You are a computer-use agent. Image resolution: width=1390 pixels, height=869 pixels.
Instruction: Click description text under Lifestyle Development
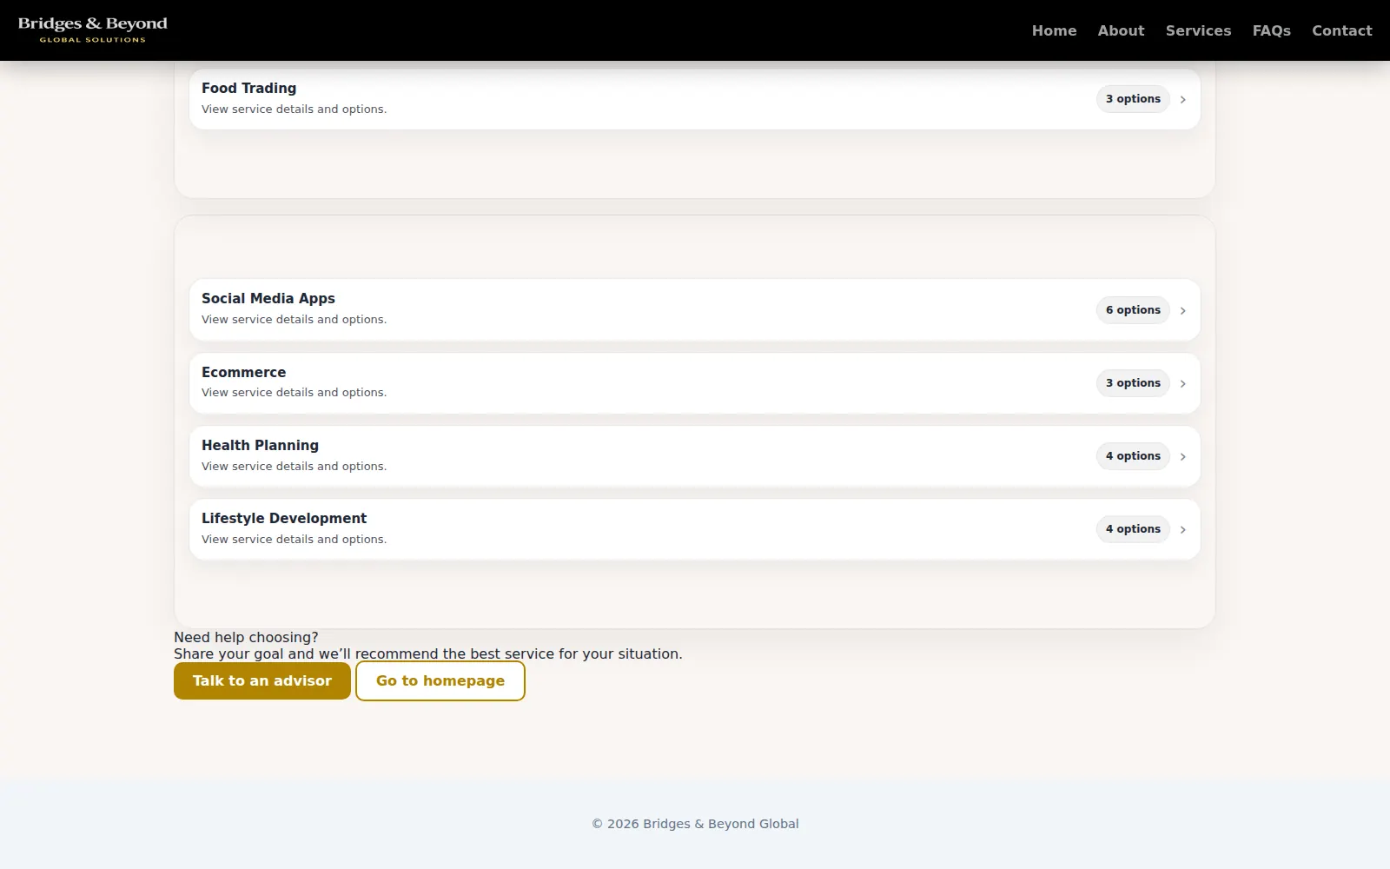294,540
